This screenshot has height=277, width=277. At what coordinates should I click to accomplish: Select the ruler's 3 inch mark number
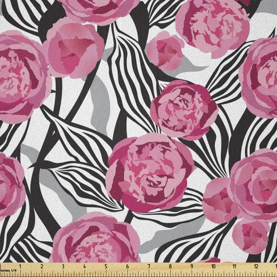click(x=63, y=266)
